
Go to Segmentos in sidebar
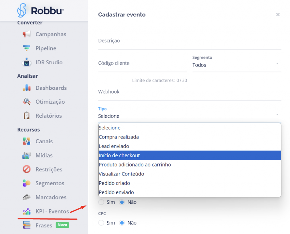tap(50, 183)
